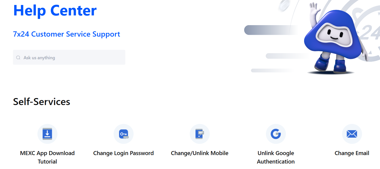The width and height of the screenshot is (380, 169).
Task: Click the Change Login Password key icon
Action: point(124,134)
